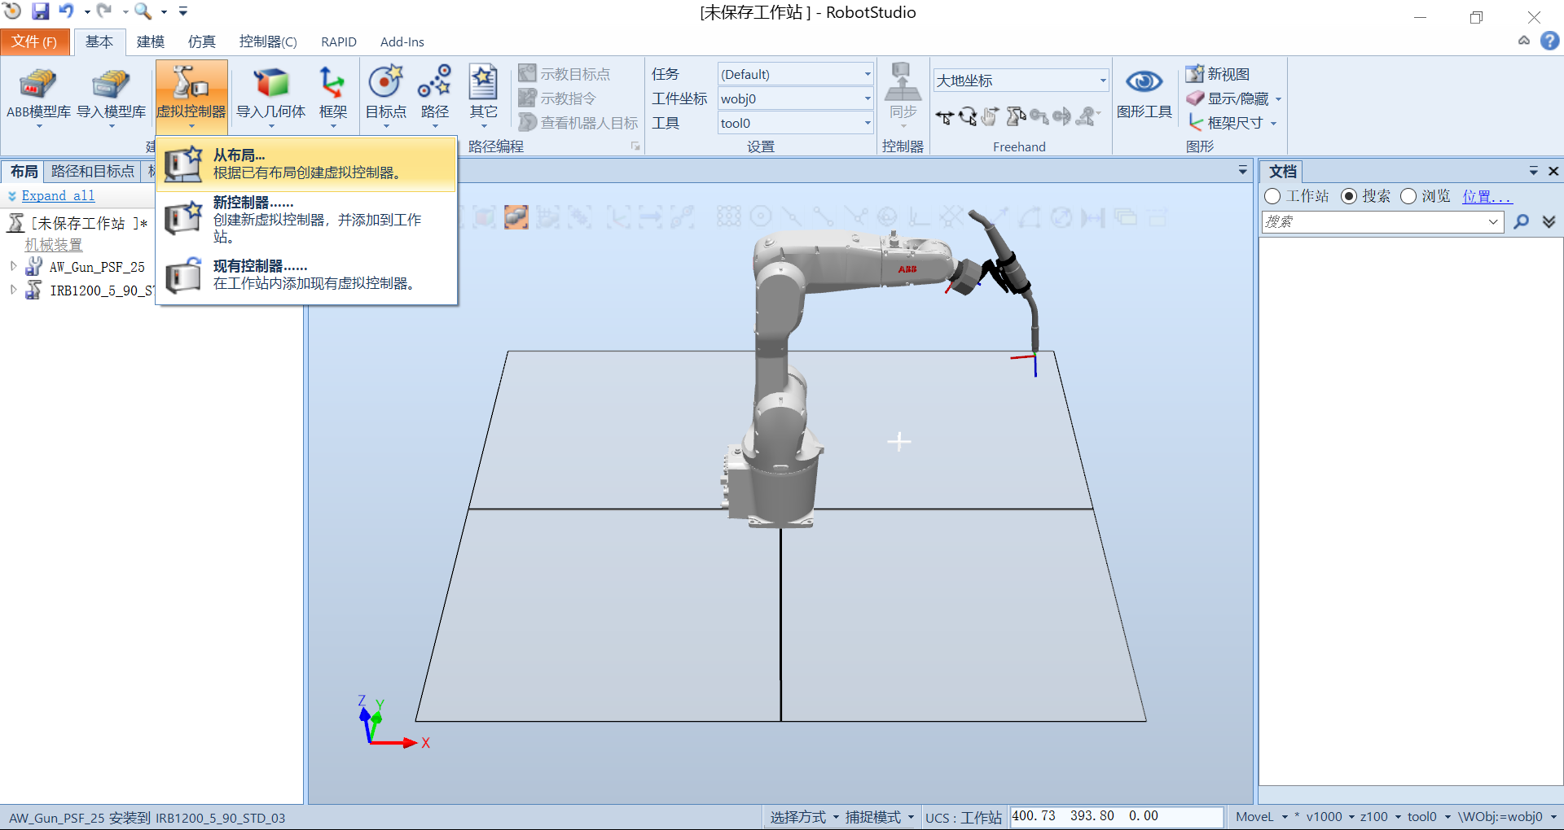The image size is (1564, 830).
Task: Open path programming group dialog launcher
Action: click(635, 146)
